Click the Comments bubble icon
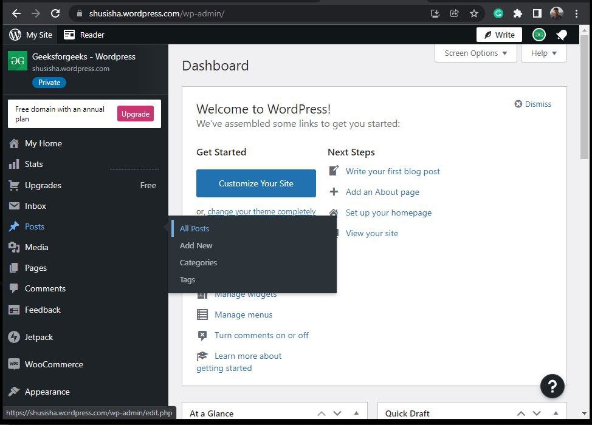Screen dimensions: 592x425 point(14,288)
